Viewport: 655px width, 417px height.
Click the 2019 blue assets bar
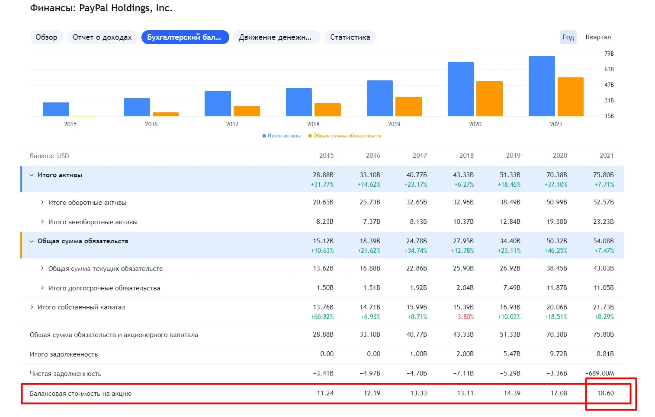380,98
